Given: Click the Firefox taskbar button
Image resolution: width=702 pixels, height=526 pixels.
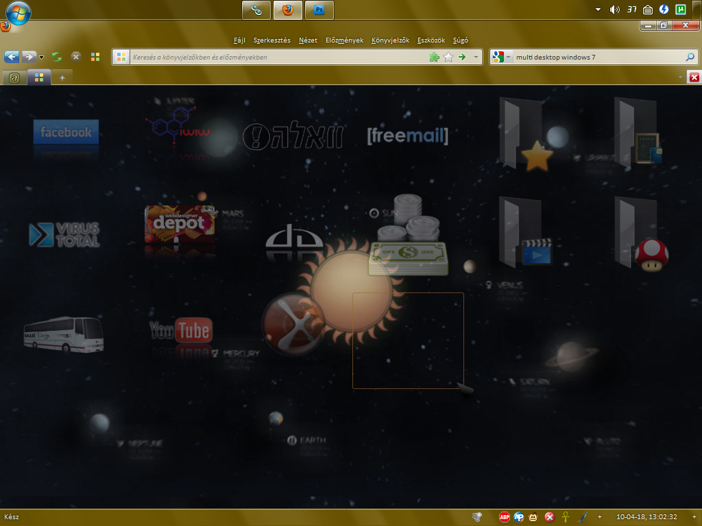Looking at the screenshot, I should coord(287,10).
